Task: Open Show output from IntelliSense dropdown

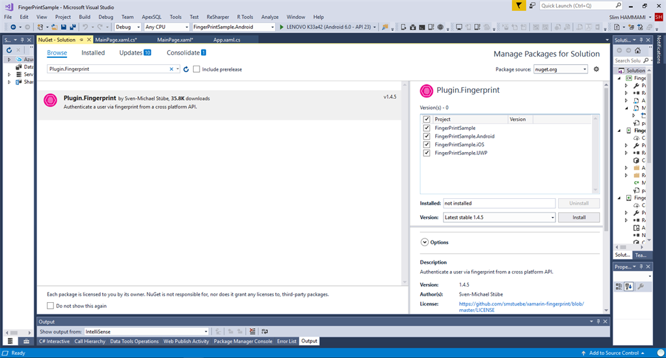Action: coord(146,332)
